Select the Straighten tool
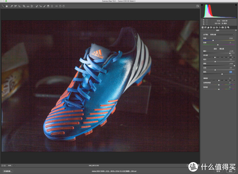This screenshot has width=238, height=174. [28, 6]
